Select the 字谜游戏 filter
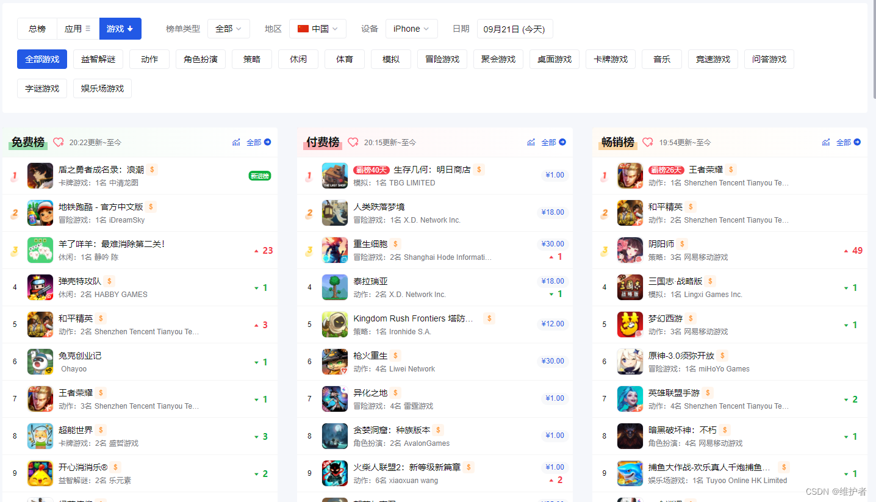Viewport: 876px width, 502px height. tap(42, 88)
